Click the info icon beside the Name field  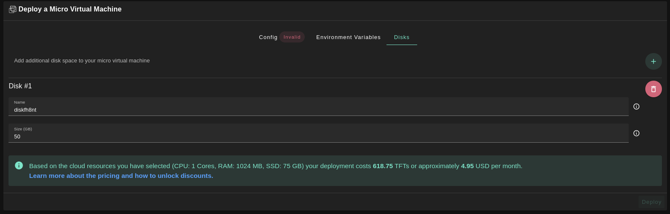636,107
